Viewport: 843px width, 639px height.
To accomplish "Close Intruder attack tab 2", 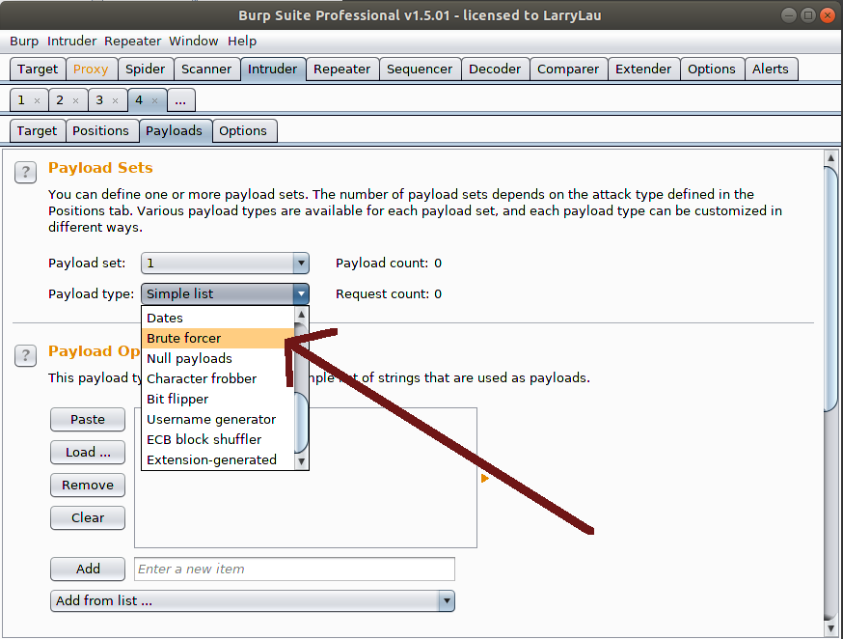I will click(x=76, y=100).
